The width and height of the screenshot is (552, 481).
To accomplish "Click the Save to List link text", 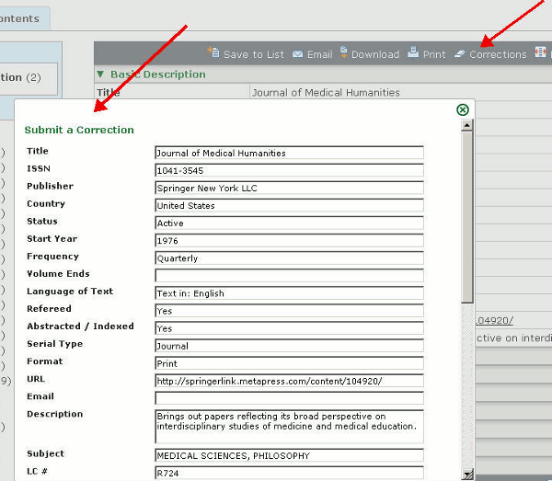I will tap(254, 54).
